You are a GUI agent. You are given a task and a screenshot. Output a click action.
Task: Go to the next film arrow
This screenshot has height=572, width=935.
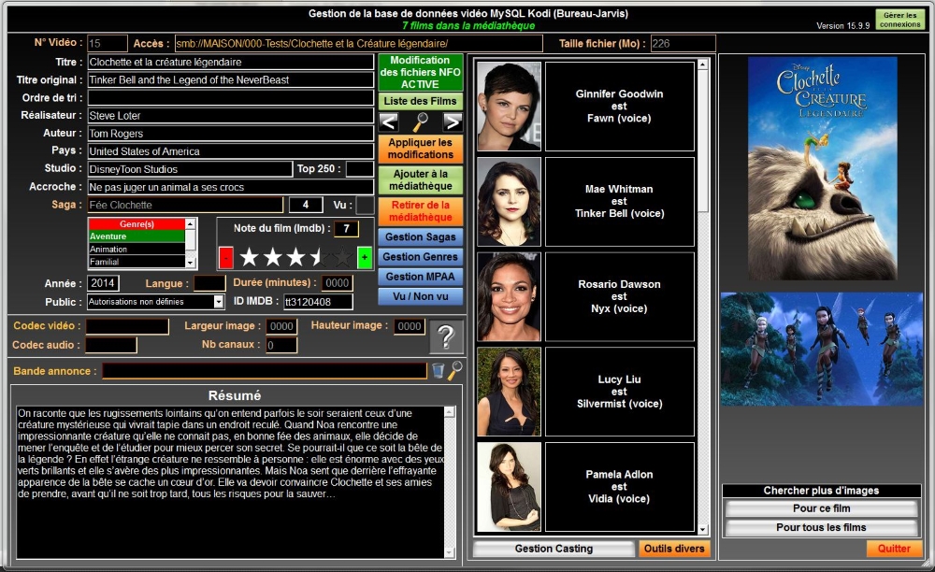[453, 122]
